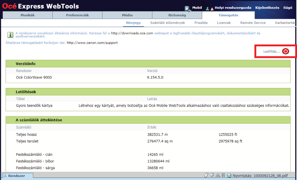297x180 pixels.
Task: Click the Érték column header
Action: point(152,127)
